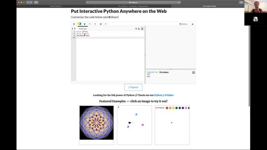Viewport: 267px width, 150px height.
Task: Open the image library icon
Action: click(x=142, y=29)
